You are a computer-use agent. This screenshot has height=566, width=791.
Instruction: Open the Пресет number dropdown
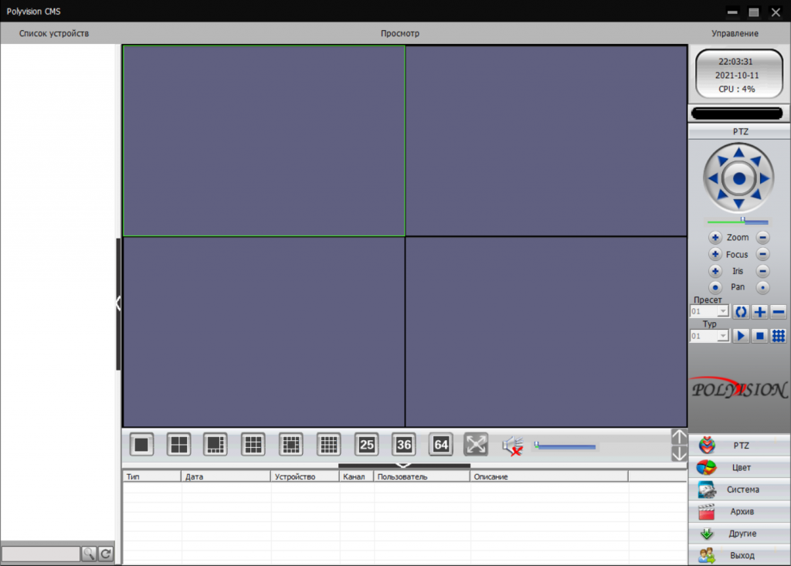point(723,312)
